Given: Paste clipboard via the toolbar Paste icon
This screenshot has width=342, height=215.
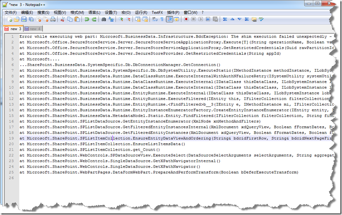Looking at the screenshot, I should (77, 19).
